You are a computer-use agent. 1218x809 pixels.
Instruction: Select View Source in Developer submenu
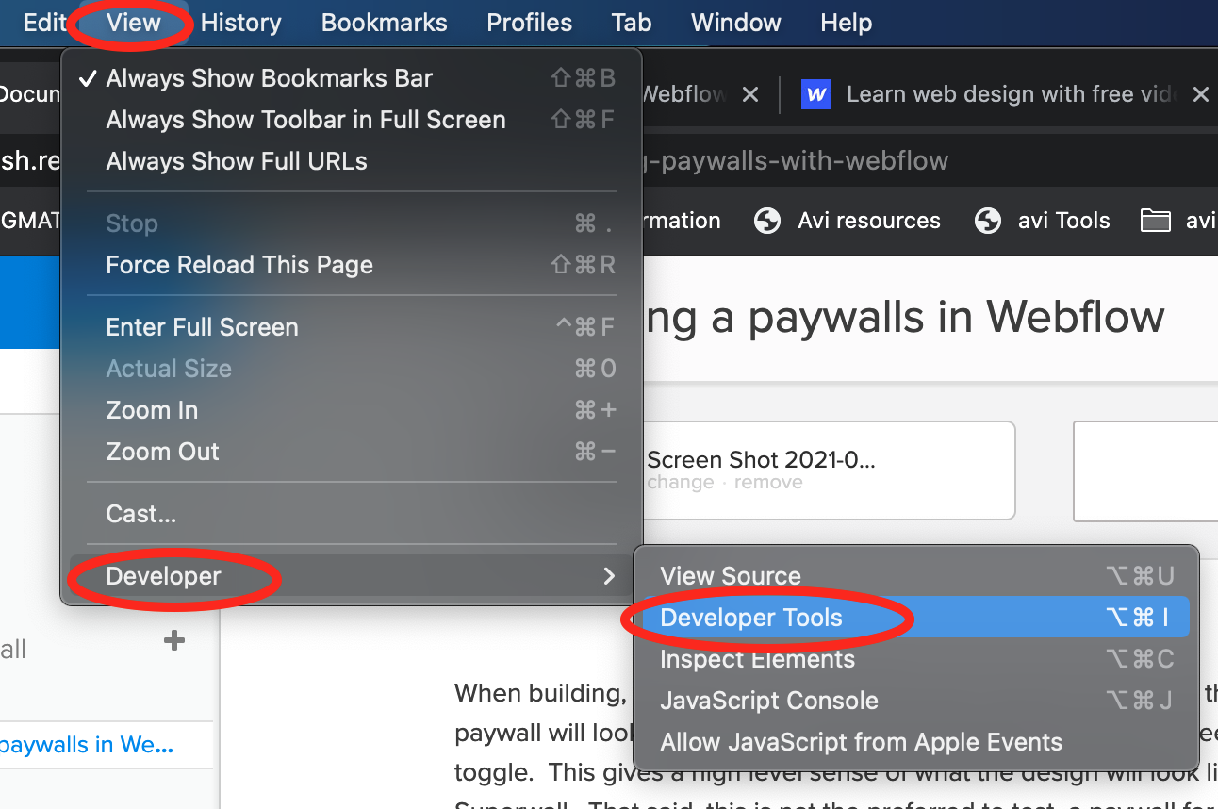916,576
